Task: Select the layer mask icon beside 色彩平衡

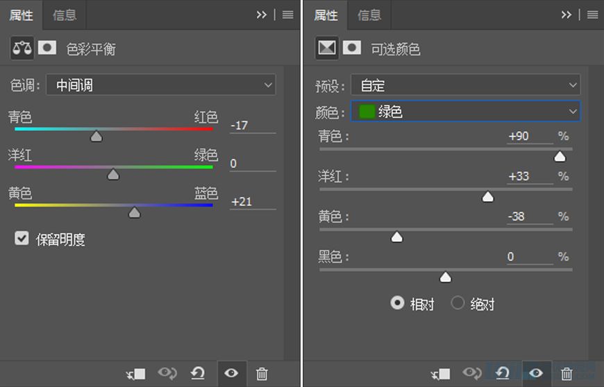Action: 47,48
